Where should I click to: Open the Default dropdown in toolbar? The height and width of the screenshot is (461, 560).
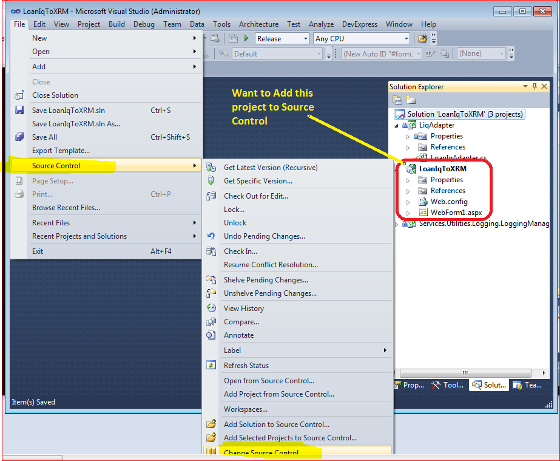(x=319, y=53)
